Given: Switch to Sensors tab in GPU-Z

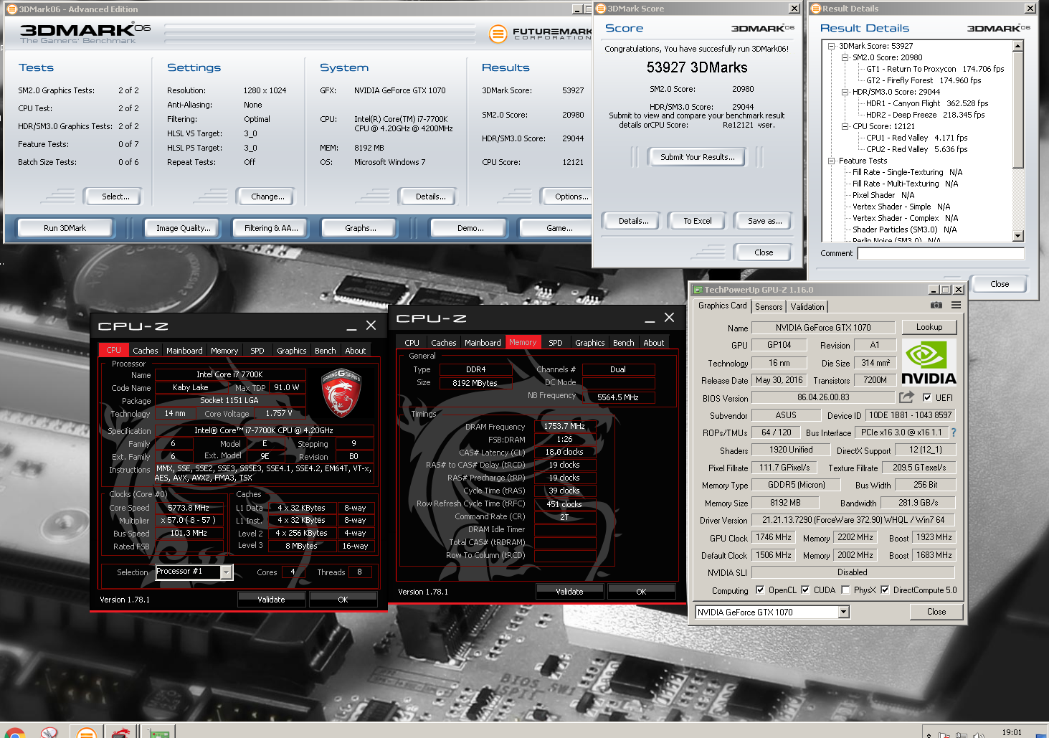Looking at the screenshot, I should pyautogui.click(x=769, y=307).
